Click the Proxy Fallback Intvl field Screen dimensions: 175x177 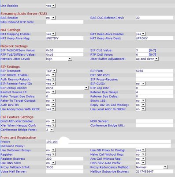click(x=64, y=167)
